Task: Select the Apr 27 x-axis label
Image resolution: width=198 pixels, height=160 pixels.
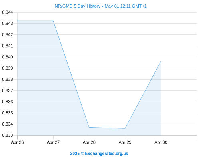Action: (53, 142)
